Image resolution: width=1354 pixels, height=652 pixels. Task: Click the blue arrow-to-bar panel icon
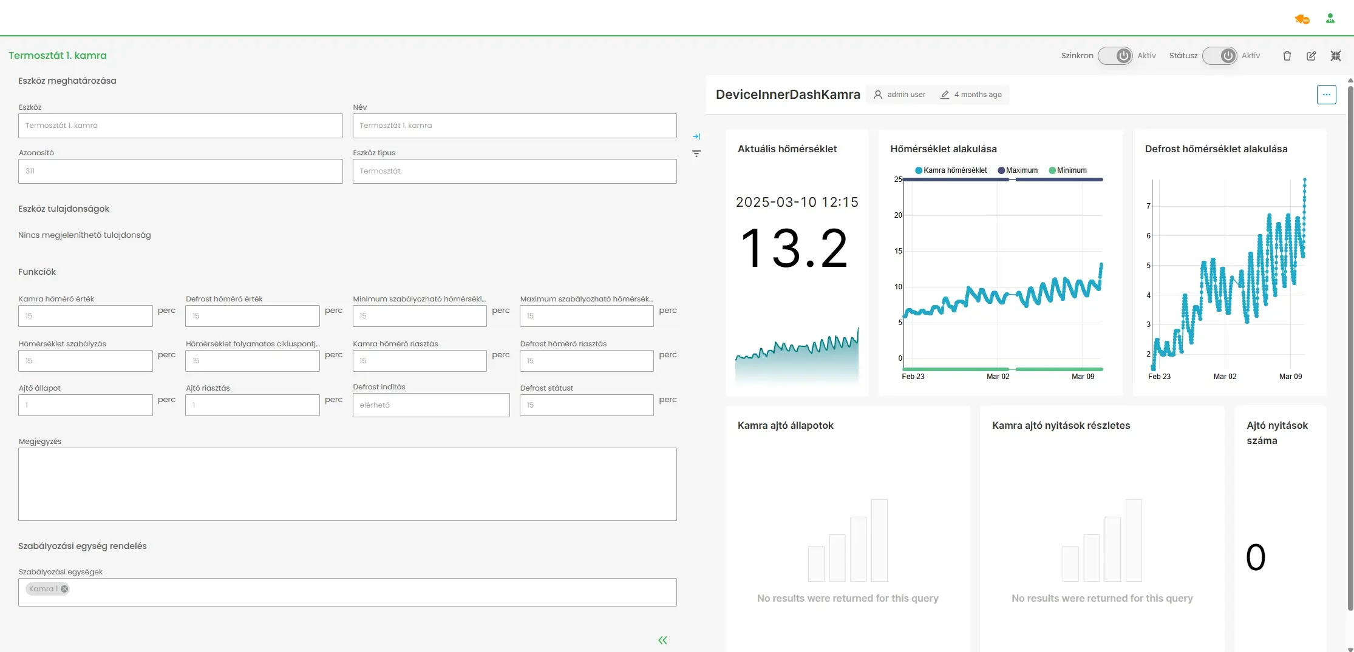click(x=696, y=136)
